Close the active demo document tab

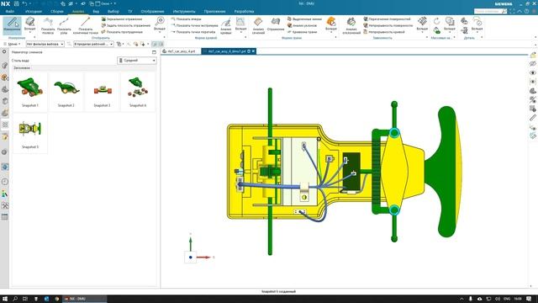click(x=254, y=51)
